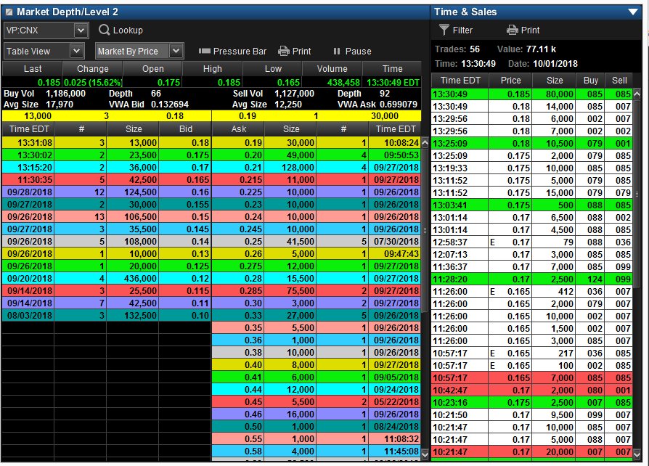Image resolution: width=649 pixels, height=466 pixels.
Task: Click scroll-down arrow of Time & Sales scrollbar
Action: [637, 454]
